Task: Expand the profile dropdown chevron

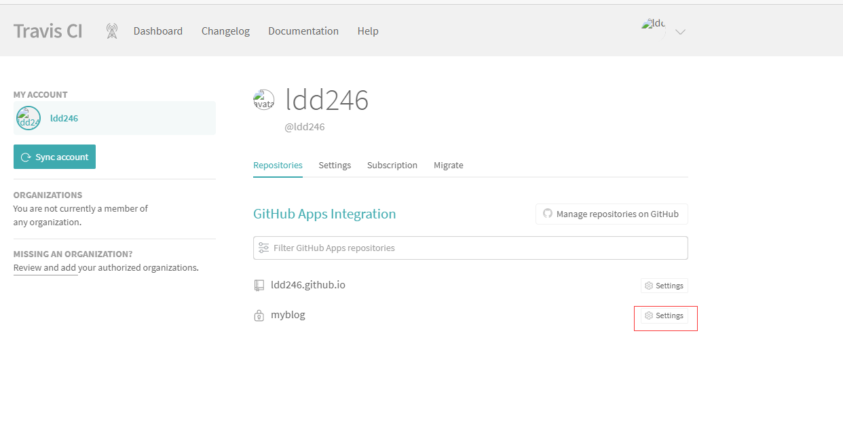Action: point(681,31)
